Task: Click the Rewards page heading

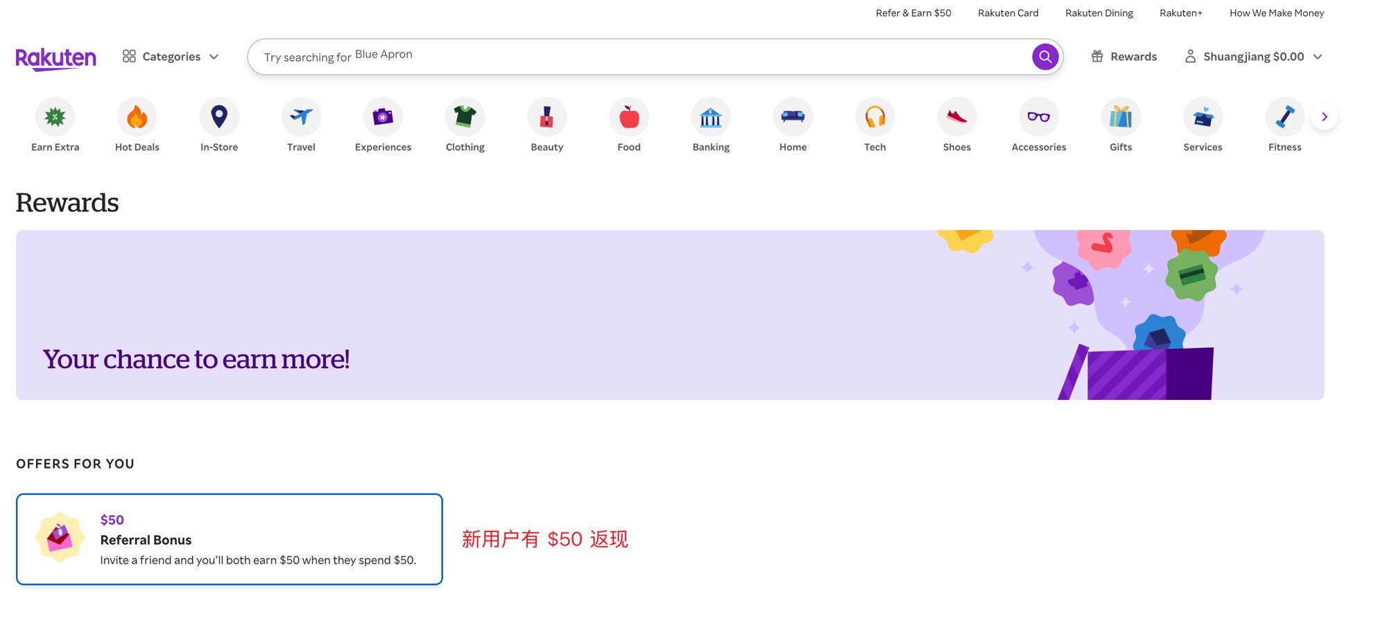Action: click(x=67, y=202)
